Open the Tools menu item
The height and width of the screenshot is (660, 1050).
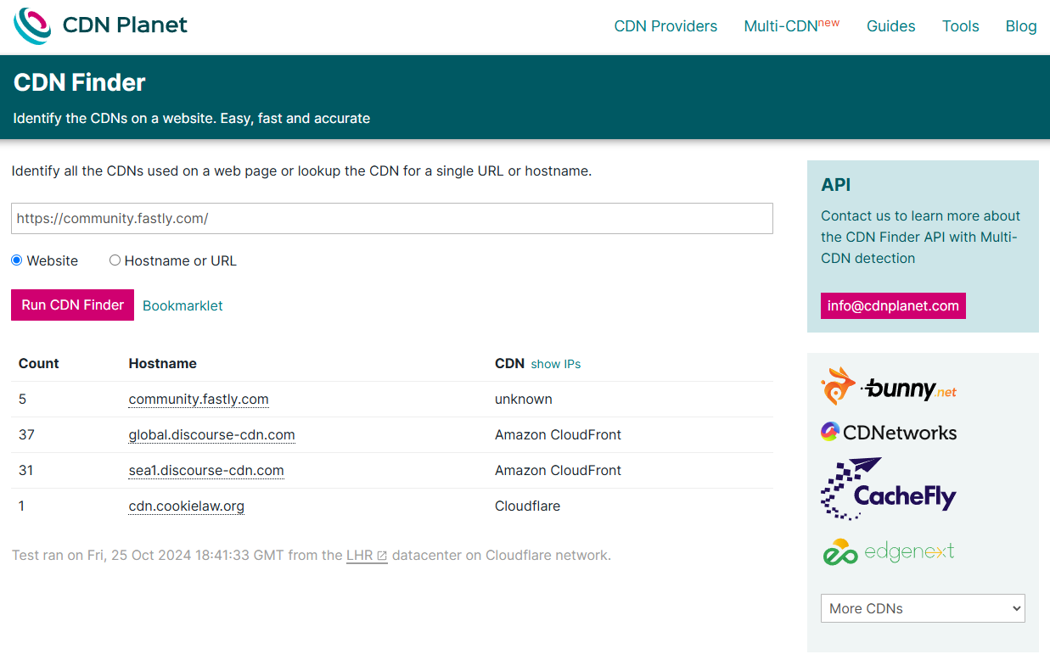tap(960, 26)
